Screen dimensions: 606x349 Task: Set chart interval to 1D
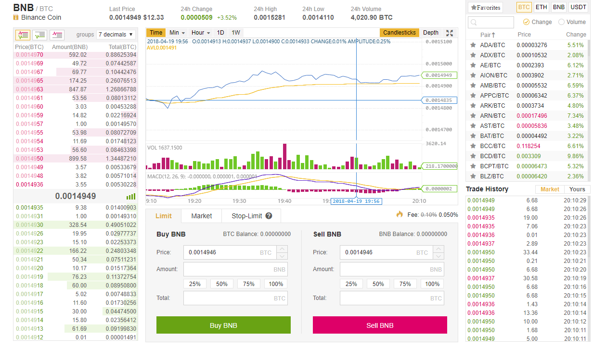point(220,33)
